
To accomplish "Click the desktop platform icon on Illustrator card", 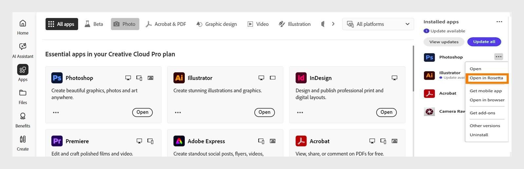I will tap(261, 78).
